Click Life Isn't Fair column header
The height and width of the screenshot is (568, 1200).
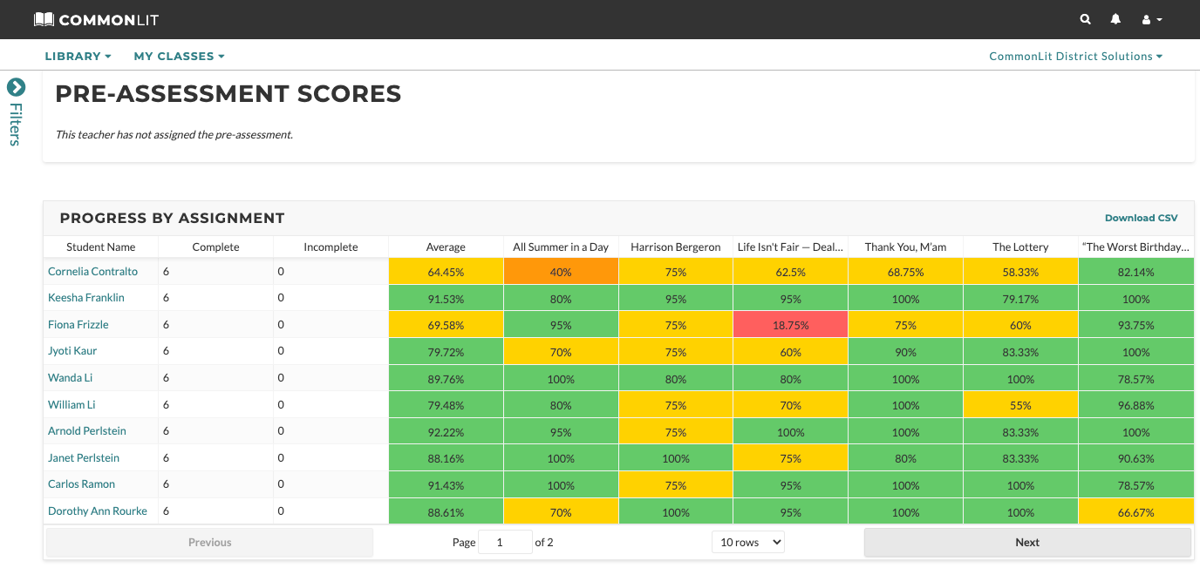click(791, 247)
